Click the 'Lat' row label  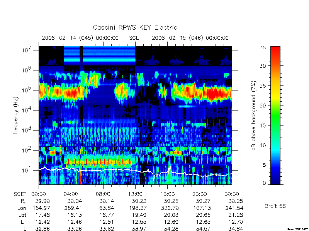22,215
